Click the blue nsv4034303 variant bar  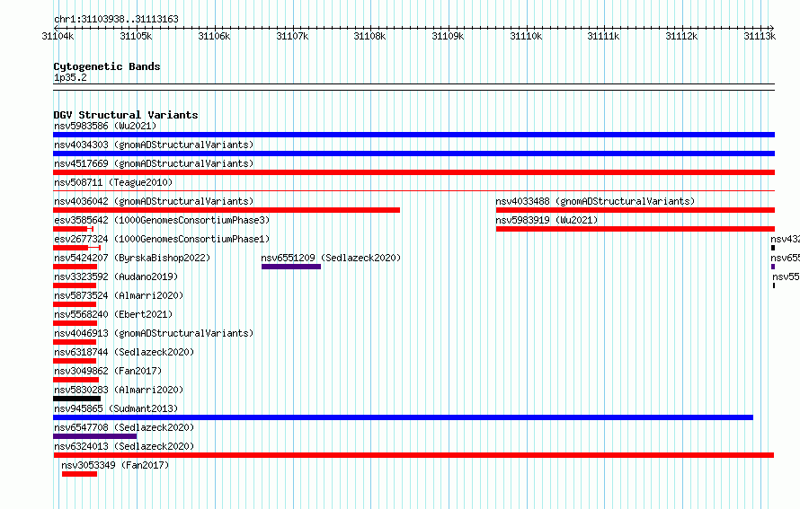pyautogui.click(x=413, y=154)
